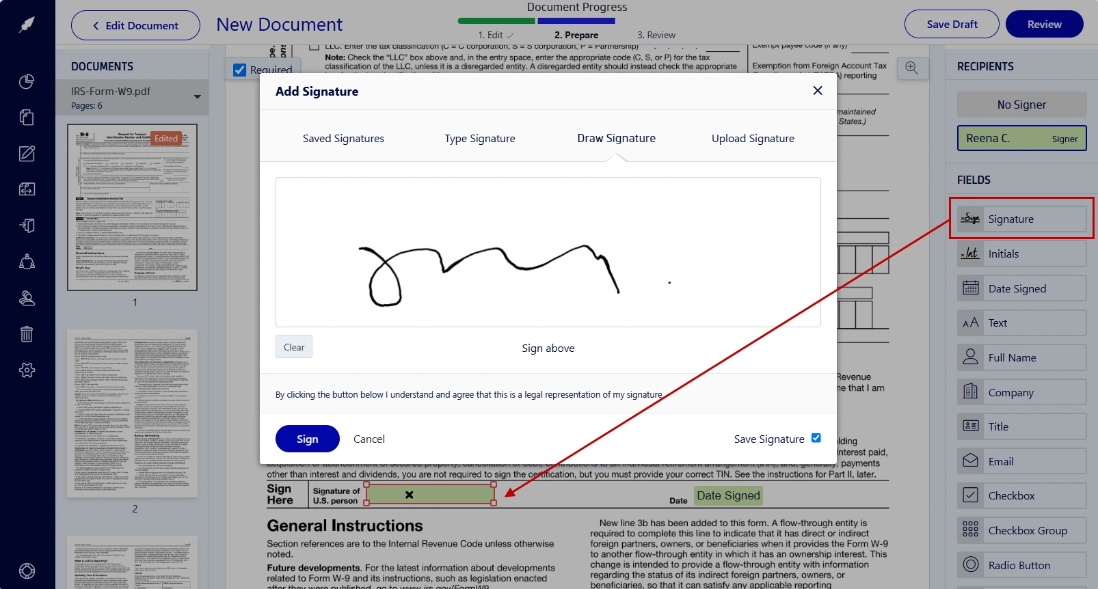Click the 'General Instructions' heading in document
Image resolution: width=1098 pixels, height=589 pixels.
345,525
